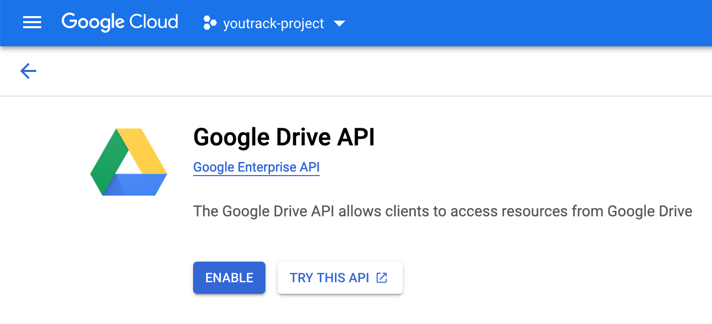
Task: Click the Google Drive API heading
Action: 283,137
